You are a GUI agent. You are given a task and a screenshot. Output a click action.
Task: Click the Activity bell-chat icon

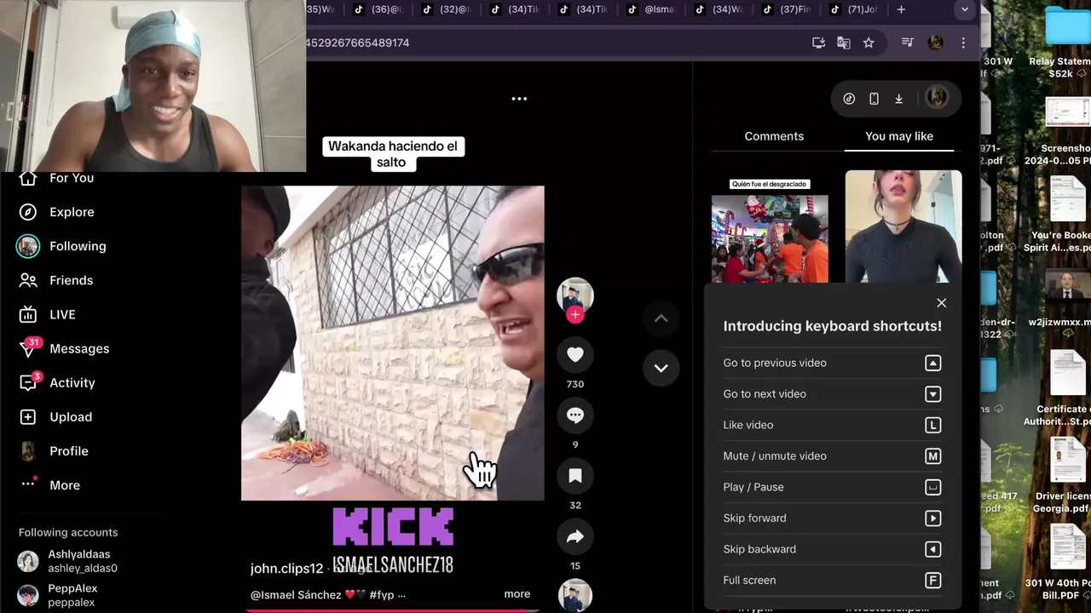tap(28, 383)
